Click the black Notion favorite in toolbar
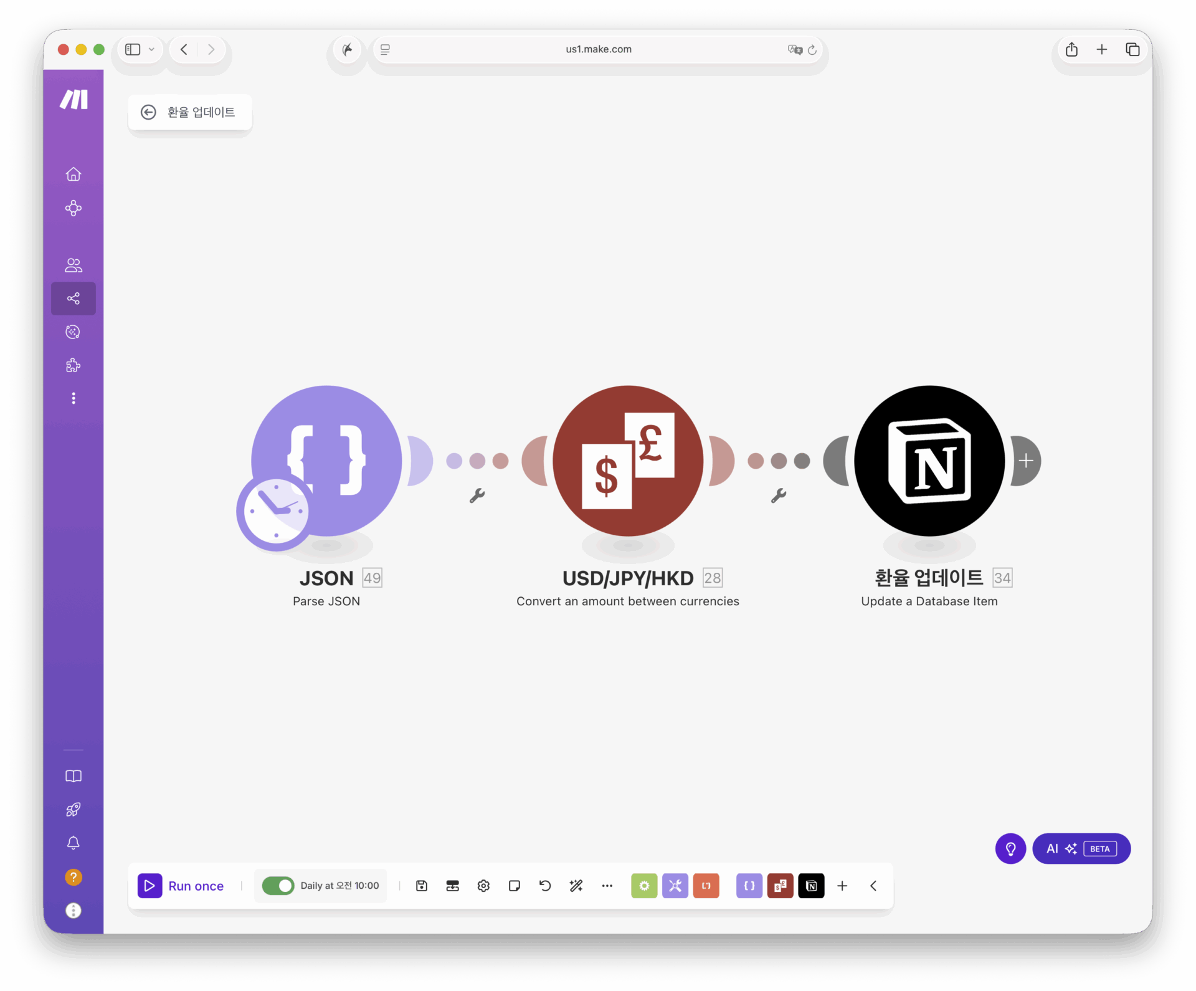Image resolution: width=1196 pixels, height=991 pixels. 812,886
